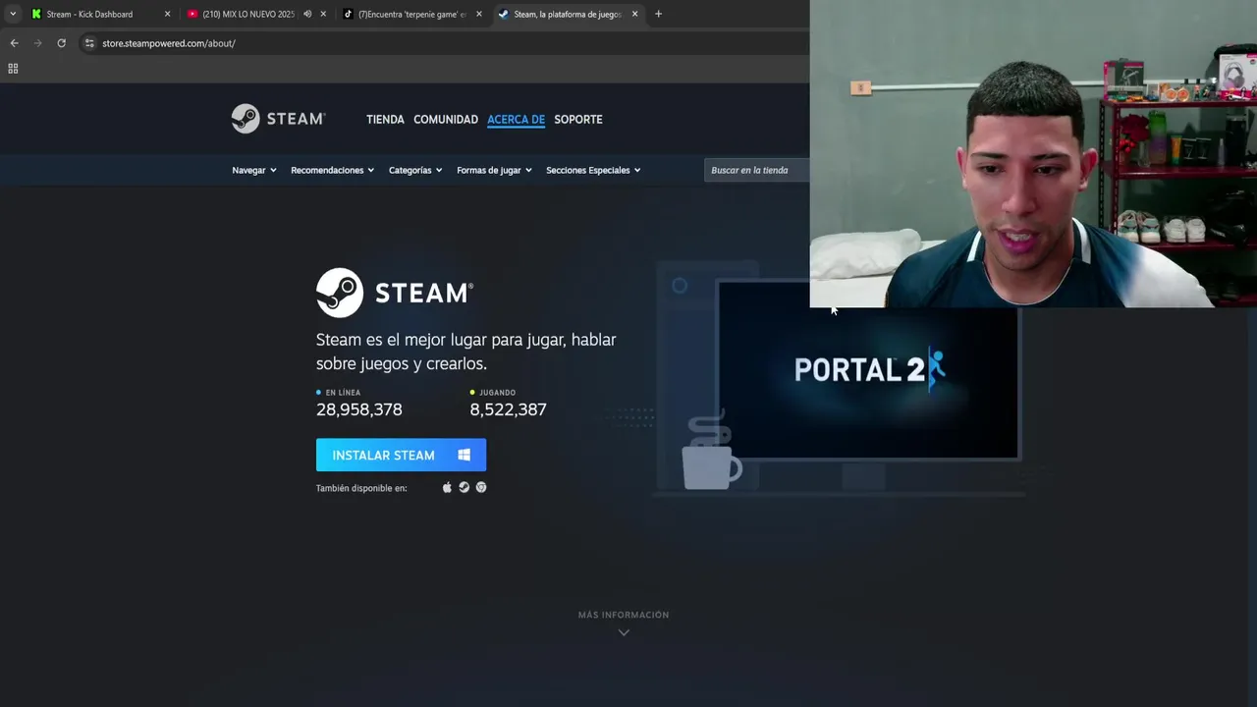Click the webcam overlay video
The image size is (1257, 707).
pyautogui.click(x=1033, y=154)
